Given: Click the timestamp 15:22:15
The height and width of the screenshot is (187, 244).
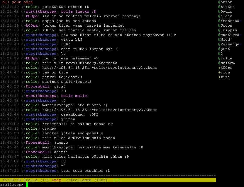Looking at the screenshot, I should [x=9, y=35].
